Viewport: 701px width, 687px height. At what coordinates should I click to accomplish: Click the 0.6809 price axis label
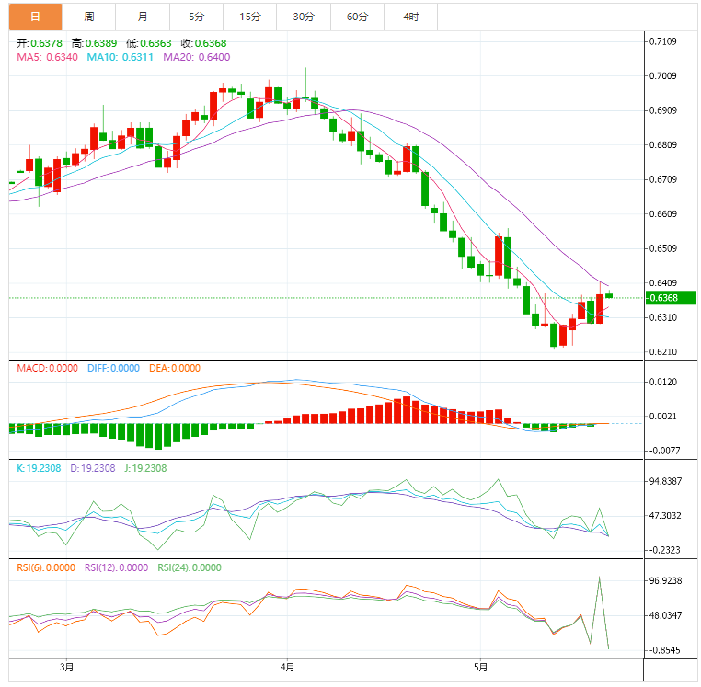[663, 144]
